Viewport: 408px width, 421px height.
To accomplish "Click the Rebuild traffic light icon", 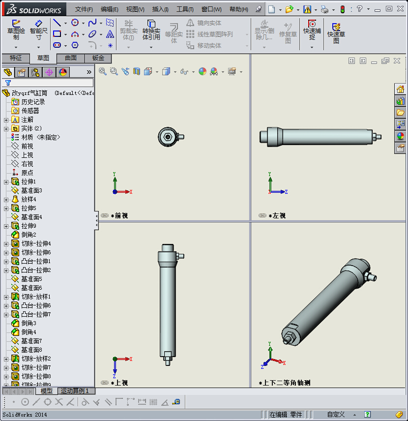I will [343, 9].
